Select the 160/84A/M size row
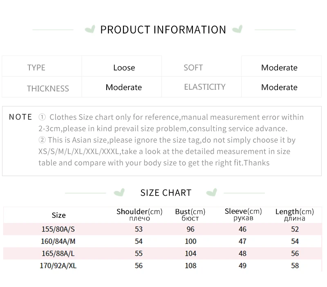The height and width of the screenshot is (287, 327). coord(58,241)
